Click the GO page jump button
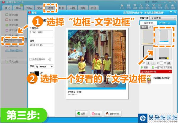The image size is (178, 123). pyautogui.click(x=169, y=63)
